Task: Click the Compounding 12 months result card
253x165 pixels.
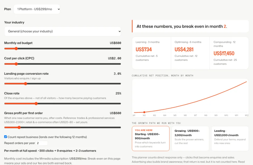Action: click(x=229, y=53)
